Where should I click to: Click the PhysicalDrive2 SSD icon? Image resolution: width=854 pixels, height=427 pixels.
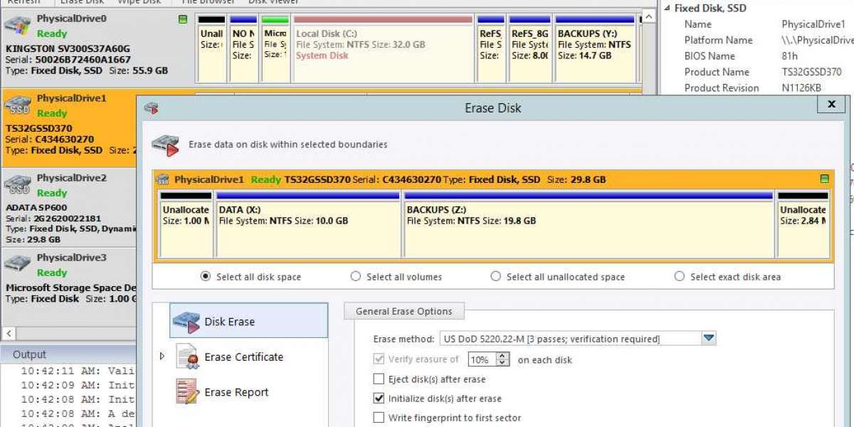[x=18, y=185]
